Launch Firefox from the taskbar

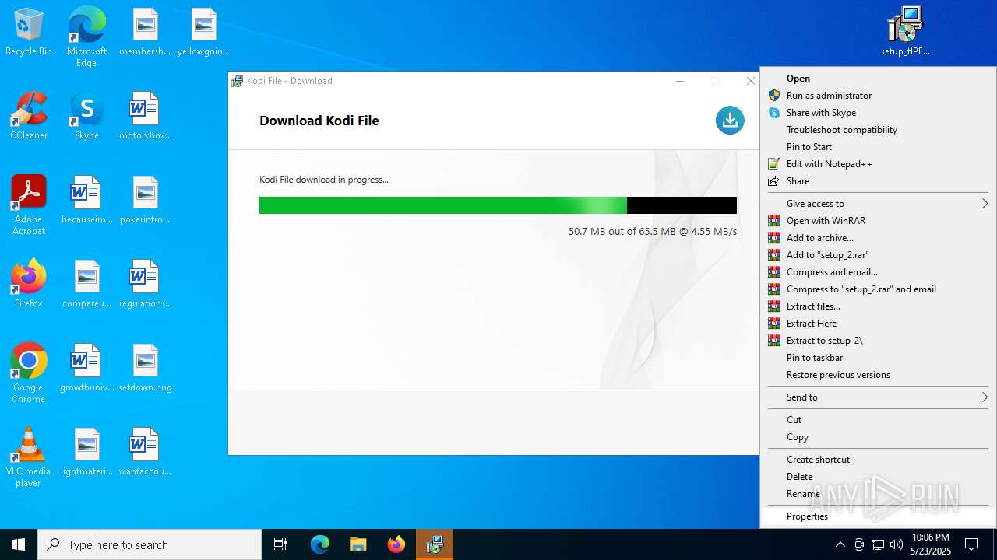pos(396,544)
